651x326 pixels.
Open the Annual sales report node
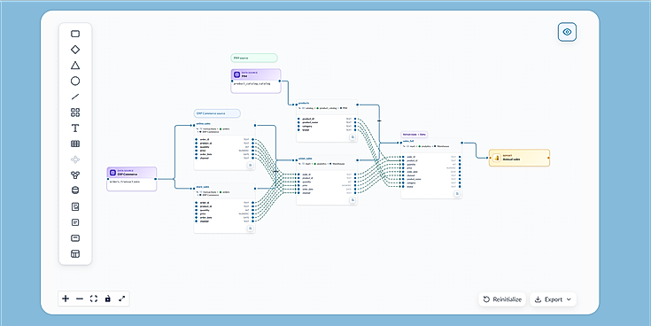pyautogui.click(x=519, y=158)
